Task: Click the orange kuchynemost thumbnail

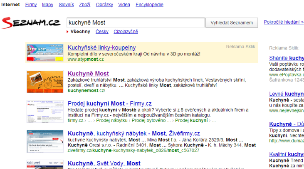Action: coord(45,82)
